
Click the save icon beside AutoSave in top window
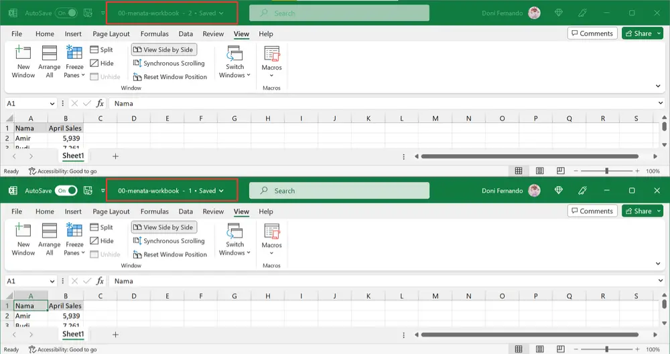pyautogui.click(x=88, y=13)
